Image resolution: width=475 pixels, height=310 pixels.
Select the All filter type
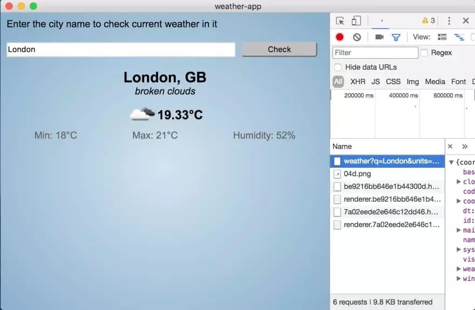(x=338, y=81)
